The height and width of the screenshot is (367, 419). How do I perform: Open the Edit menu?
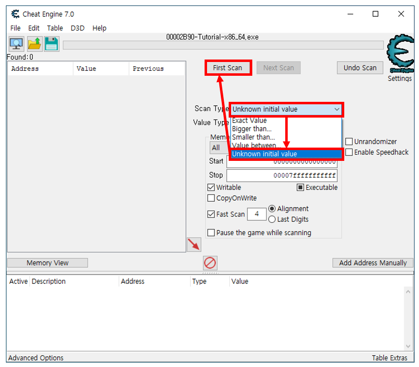33,28
